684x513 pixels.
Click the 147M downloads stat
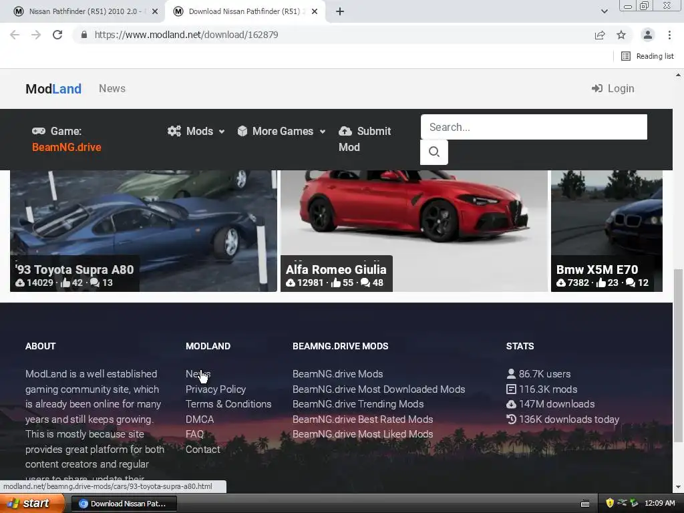550,404
